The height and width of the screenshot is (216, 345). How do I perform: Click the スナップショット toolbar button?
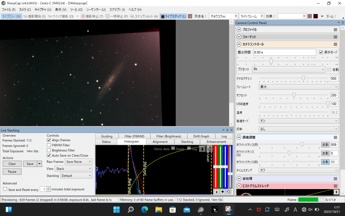click(144, 16)
